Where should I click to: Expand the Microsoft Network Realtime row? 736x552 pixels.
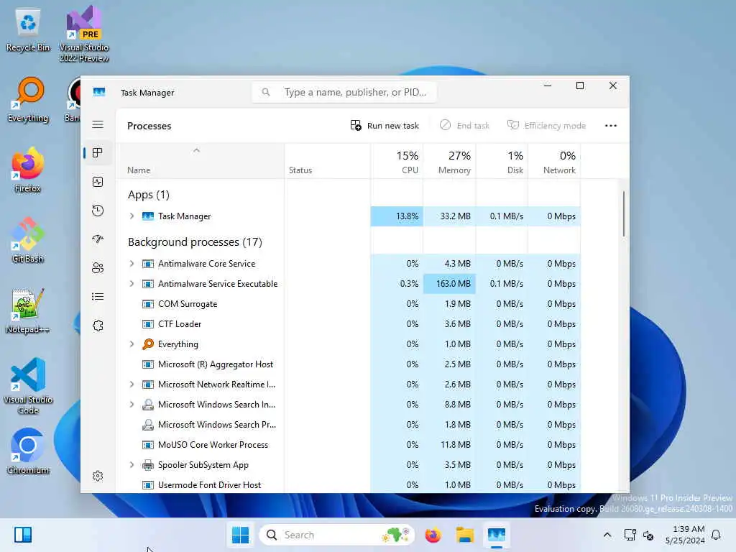click(x=132, y=384)
